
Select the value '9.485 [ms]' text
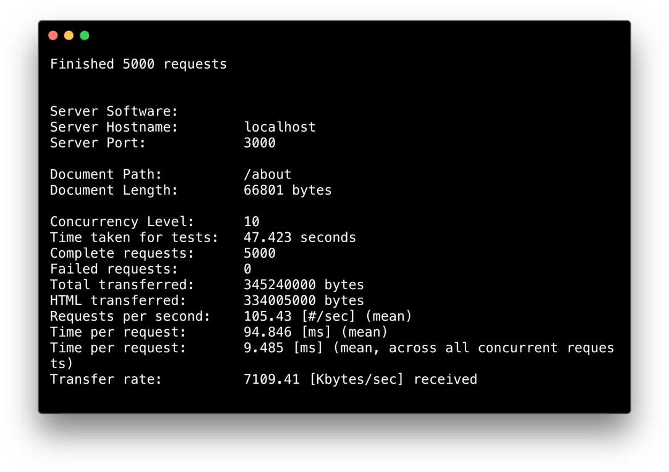pyautogui.click(x=283, y=348)
